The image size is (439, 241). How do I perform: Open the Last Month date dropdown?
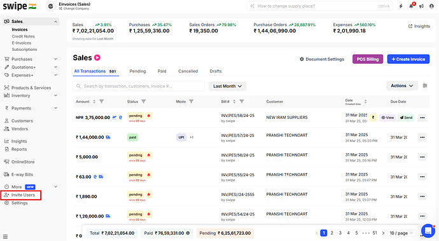[x=227, y=86]
